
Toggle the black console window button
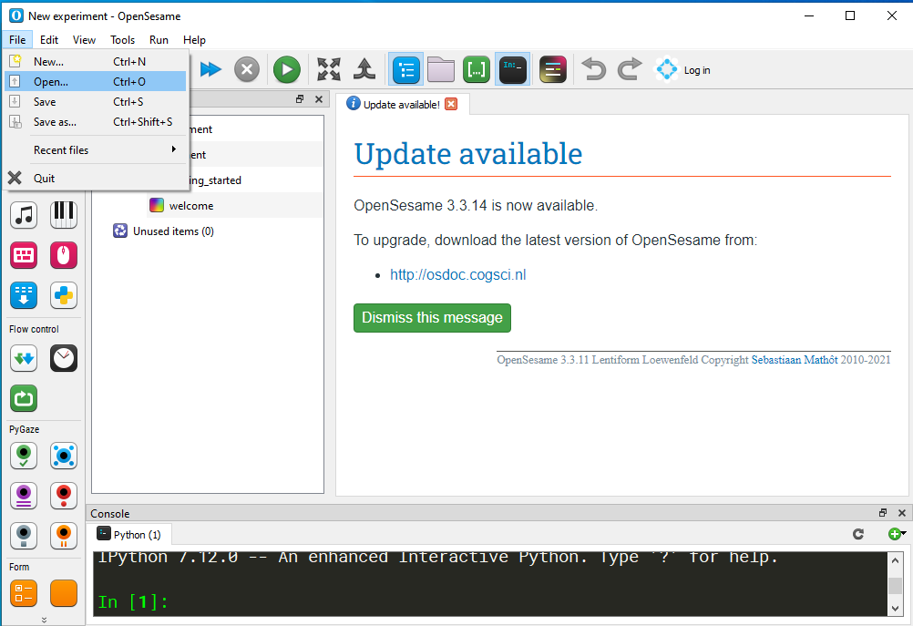pos(513,70)
